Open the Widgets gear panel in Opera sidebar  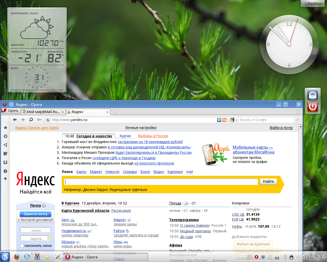pos(5,136)
